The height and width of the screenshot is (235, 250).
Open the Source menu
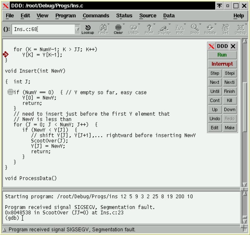pos(148,16)
